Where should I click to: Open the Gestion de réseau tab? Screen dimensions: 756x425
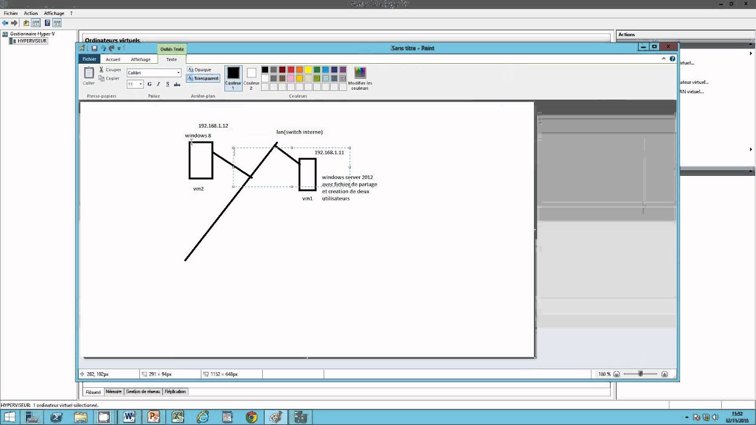[x=143, y=391]
